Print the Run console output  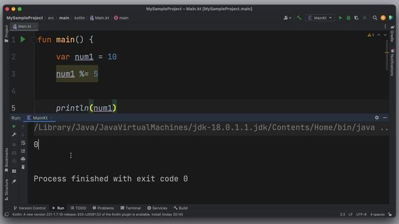coord(23,159)
